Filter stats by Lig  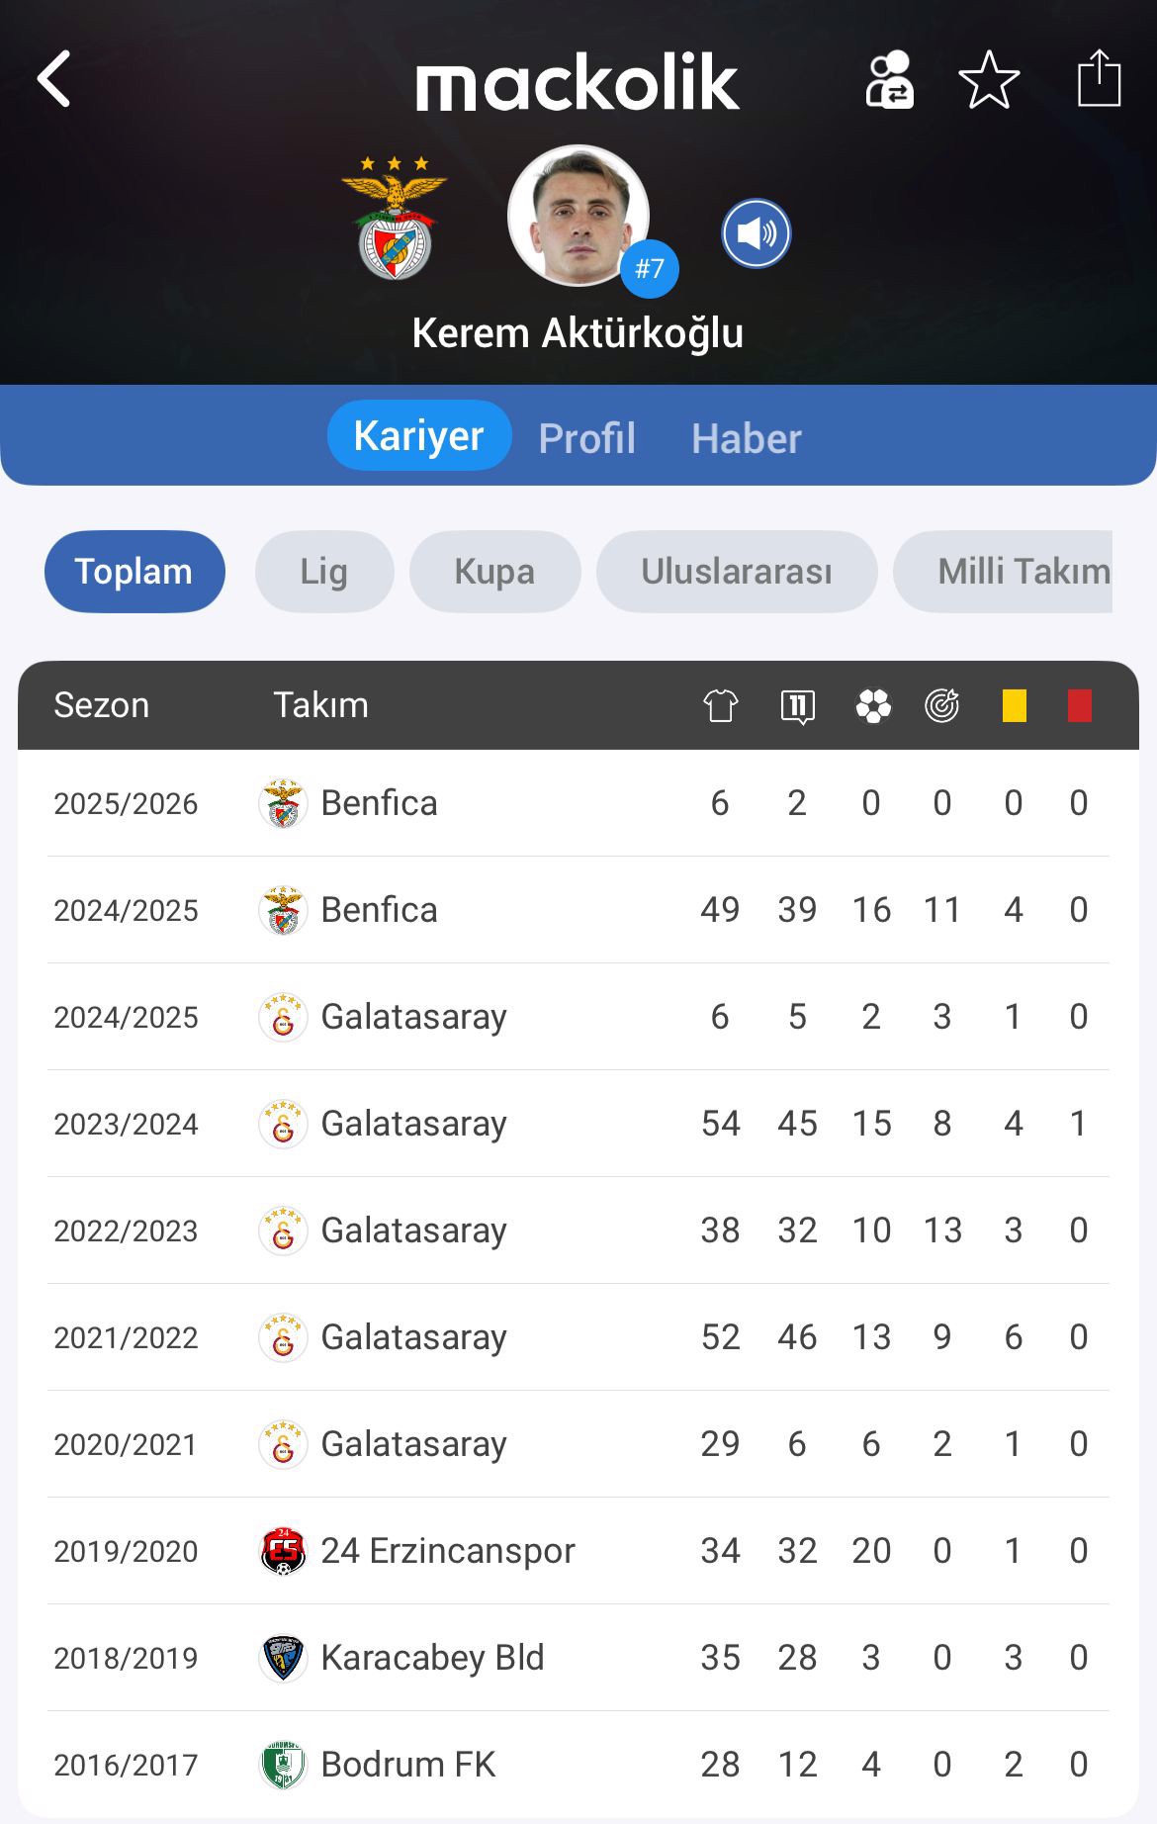[x=324, y=572]
